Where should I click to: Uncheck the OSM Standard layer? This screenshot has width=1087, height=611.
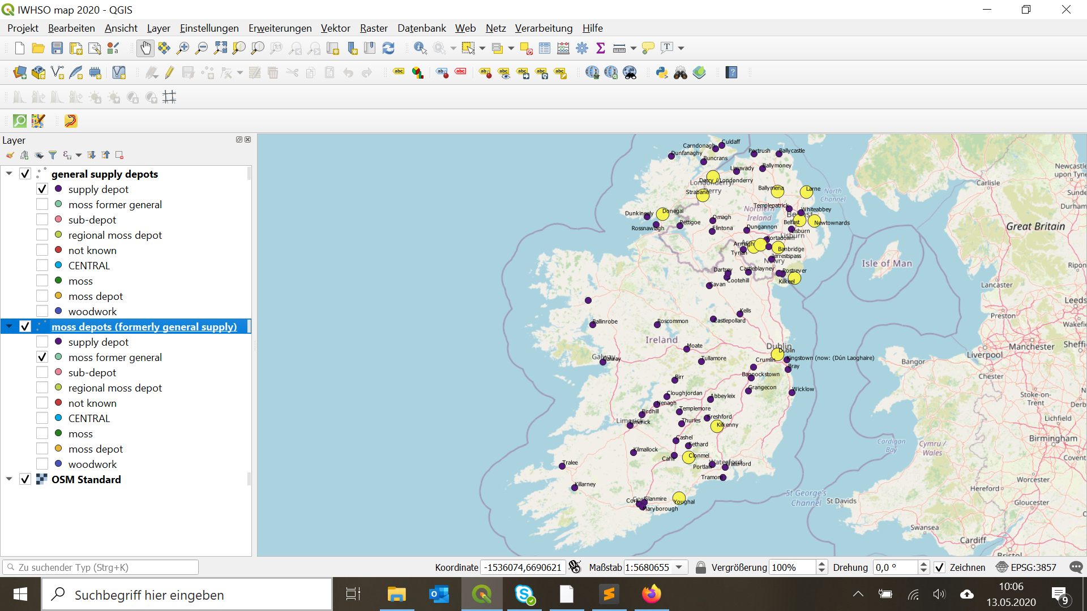tap(25, 479)
